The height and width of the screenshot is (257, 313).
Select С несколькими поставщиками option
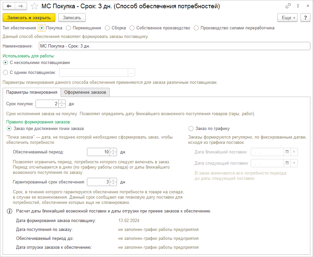point(5,63)
